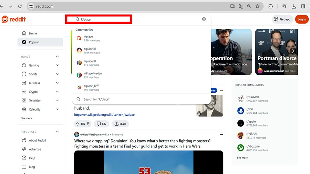Screen dimensions: 310x174
Task: Select r/placeDE from the suggestions
Action: point(141,51)
